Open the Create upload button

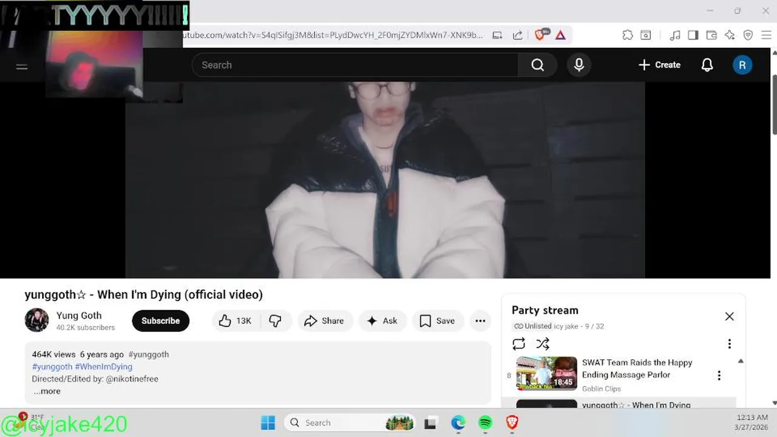(659, 65)
